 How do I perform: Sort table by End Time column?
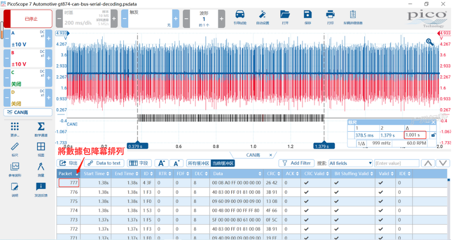coord(126,174)
